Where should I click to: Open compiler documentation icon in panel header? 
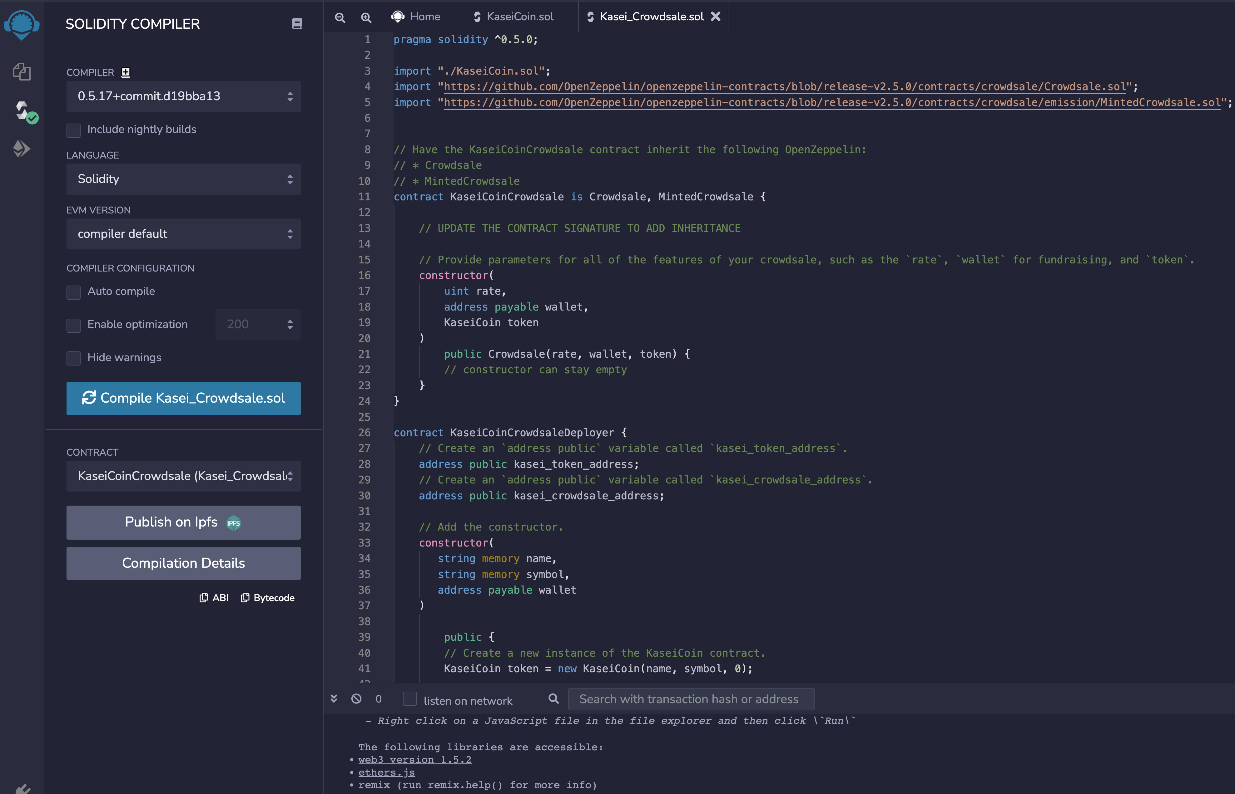(x=297, y=24)
